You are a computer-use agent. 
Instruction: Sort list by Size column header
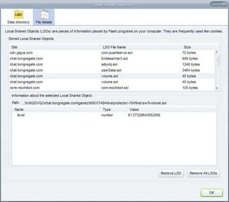pyautogui.click(x=198, y=47)
